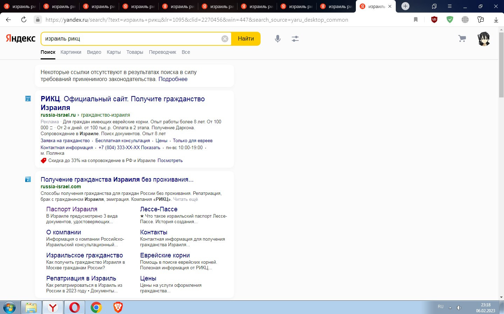Reveal the phone number with Показать
Viewport: 504px width, 314px height.
point(151,148)
